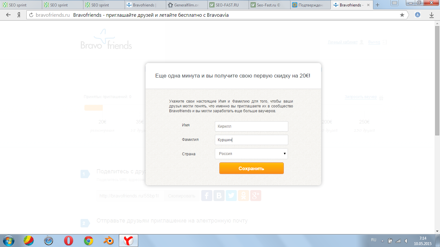
Task: Bookmark page with the star icon
Action: pos(402,15)
